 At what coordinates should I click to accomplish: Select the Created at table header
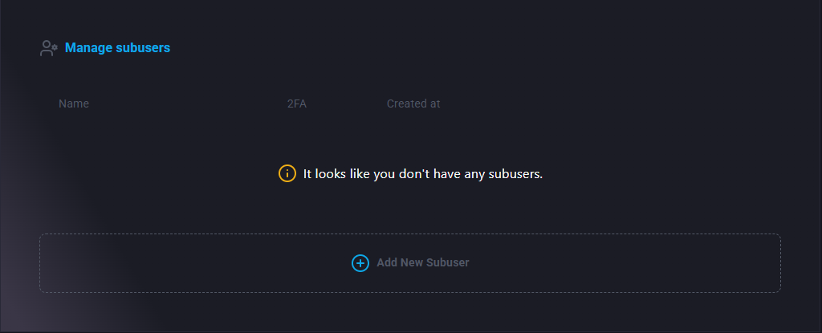click(413, 104)
